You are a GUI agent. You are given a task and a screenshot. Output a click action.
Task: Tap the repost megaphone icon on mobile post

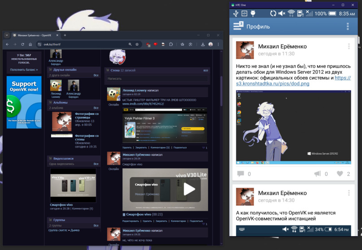click(317, 174)
